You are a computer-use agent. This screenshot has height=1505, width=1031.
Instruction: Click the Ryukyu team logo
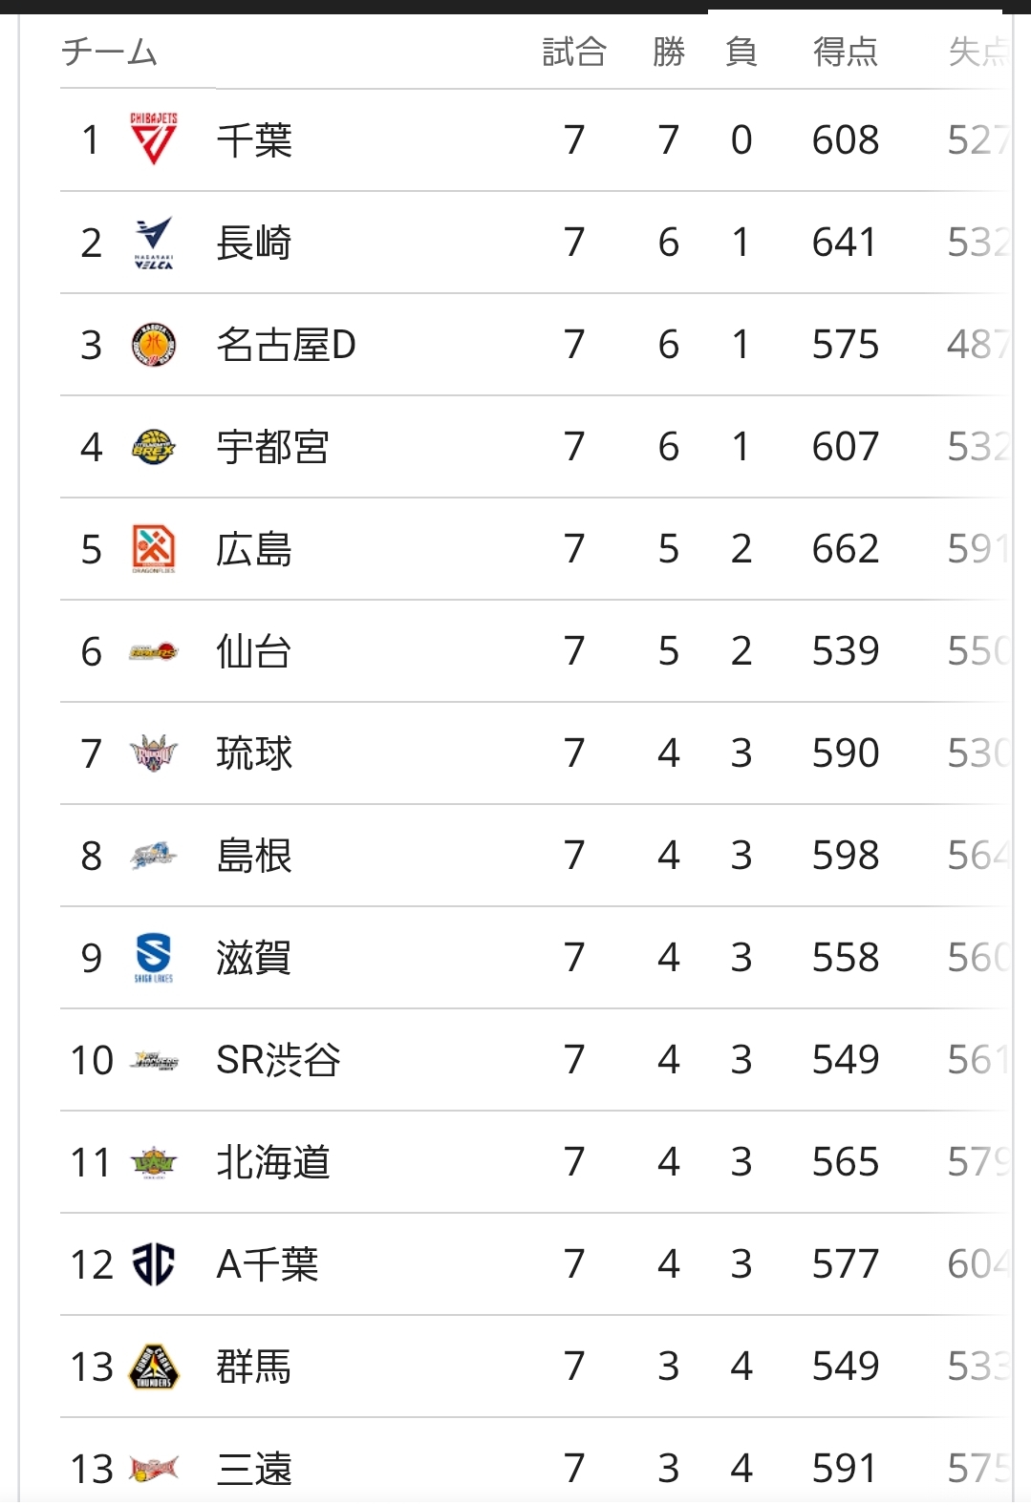(154, 753)
